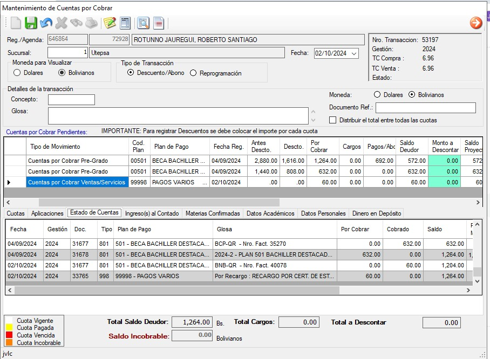
Task: Click the left arrow of the pending accounts scrollbar
Action: 9,202
